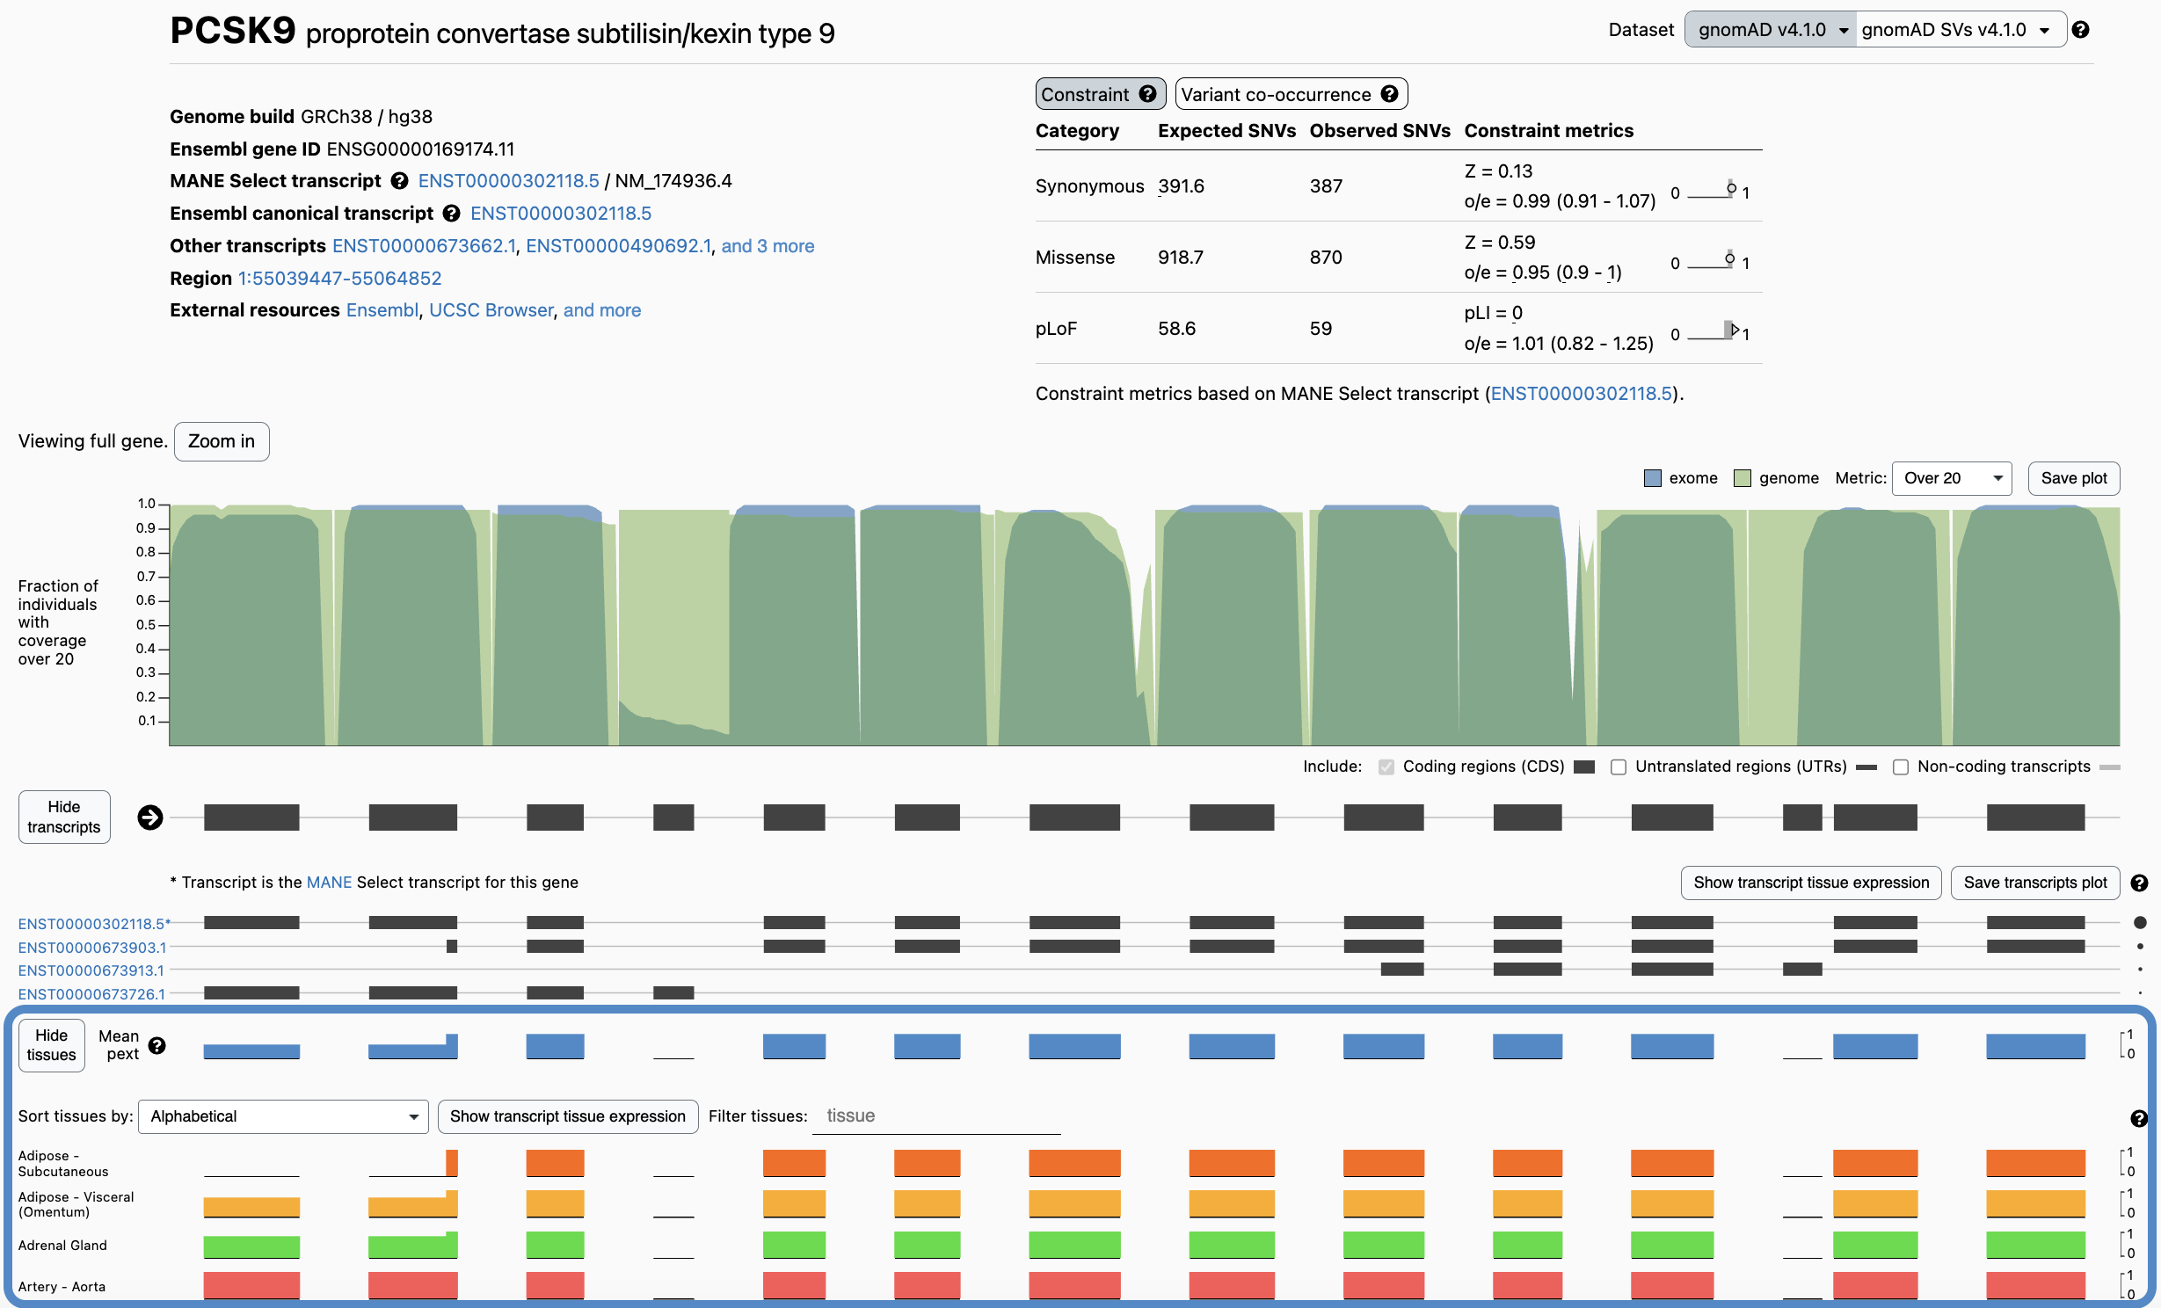This screenshot has width=2161, height=1308.
Task: Click the arrow circle icon beside transcripts track
Action: (150, 817)
